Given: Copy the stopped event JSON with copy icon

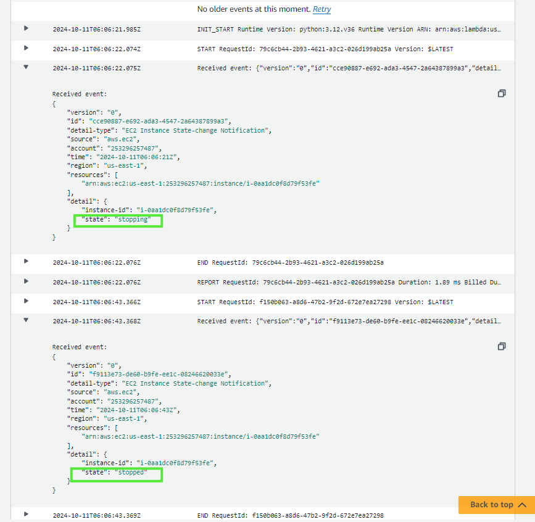Looking at the screenshot, I should [x=501, y=347].
